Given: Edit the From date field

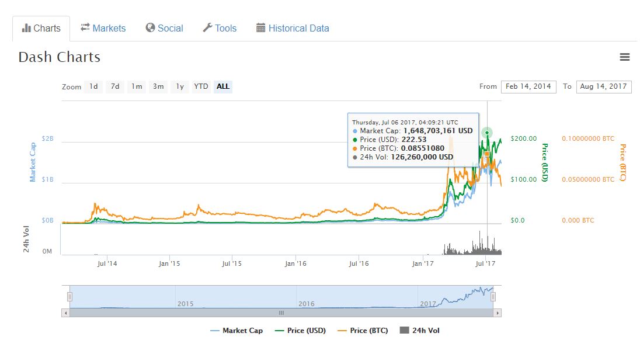Looking at the screenshot, I should (528, 86).
